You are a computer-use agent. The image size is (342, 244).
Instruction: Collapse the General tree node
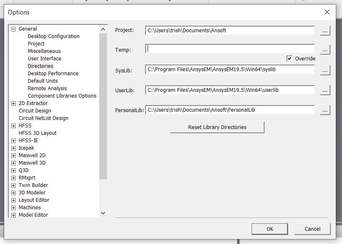[x=13, y=29]
